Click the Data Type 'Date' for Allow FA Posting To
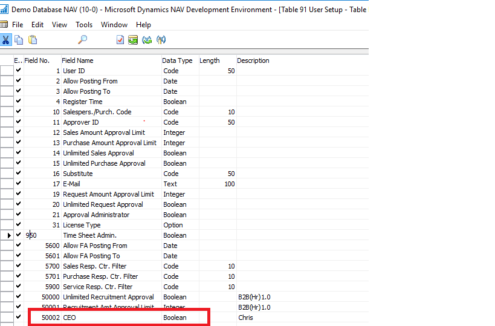Image resolution: width=495 pixels, height=326 pixels. click(x=180, y=256)
